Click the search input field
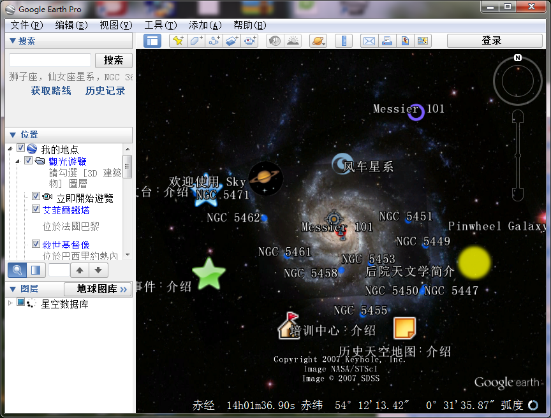Image resolution: width=551 pixels, height=418 pixels. 50,61
